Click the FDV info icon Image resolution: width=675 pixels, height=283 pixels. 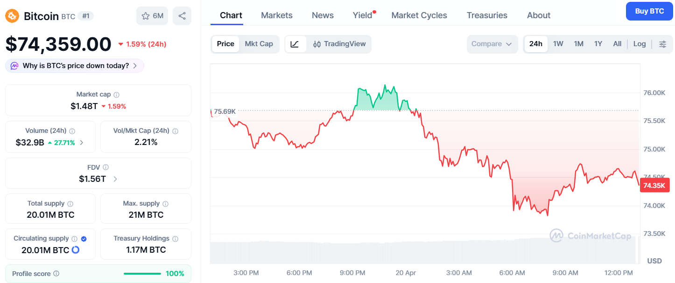106,167
